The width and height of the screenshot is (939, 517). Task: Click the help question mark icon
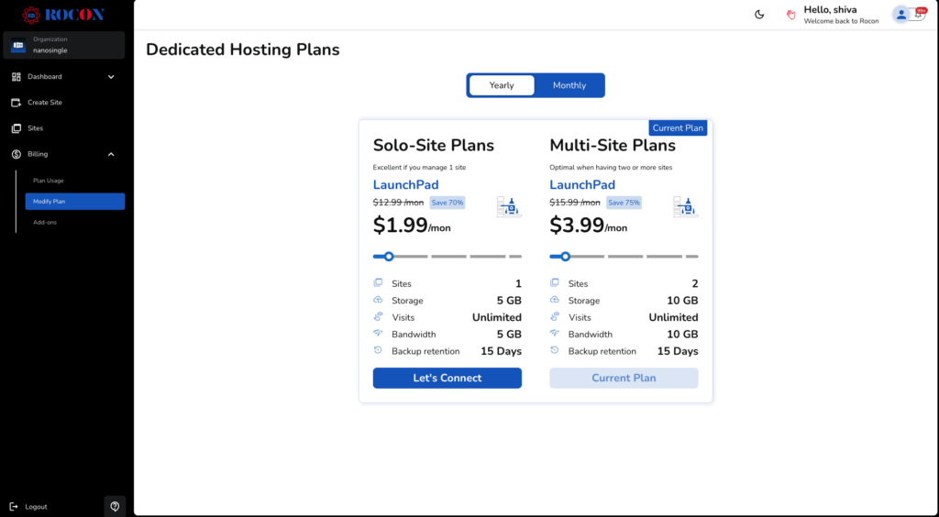click(x=115, y=506)
